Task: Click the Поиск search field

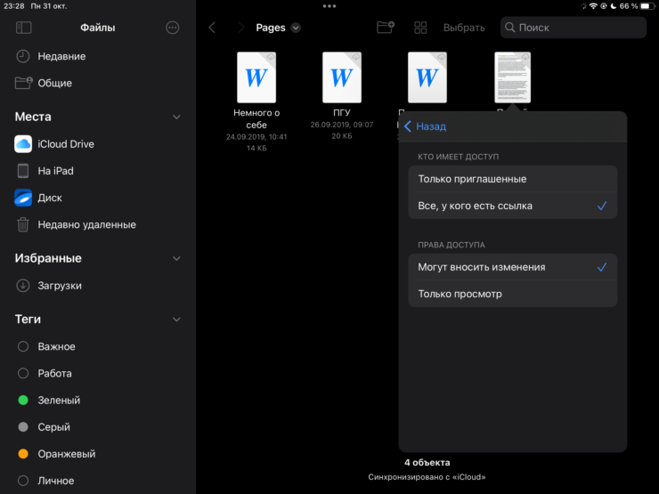Action: click(x=573, y=28)
